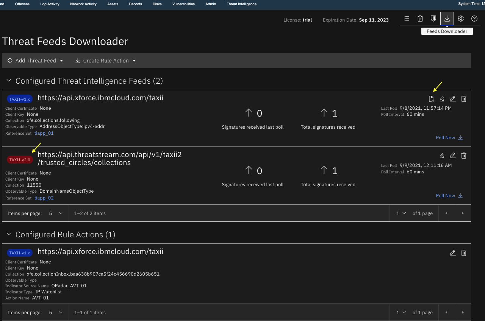Open the Threat Intelligence menu item
Viewport: 485px width, 321px height.
[241, 4]
